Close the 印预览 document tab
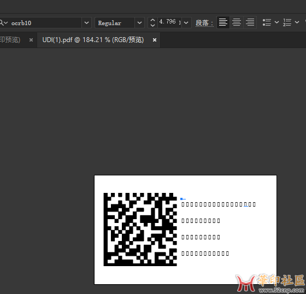The width and height of the screenshot is (306, 294). [x=31, y=40]
